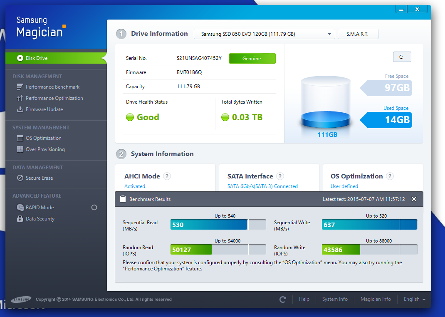Open Magician Info from the footer
Image resolution: width=445 pixels, height=317 pixels.
point(376,299)
